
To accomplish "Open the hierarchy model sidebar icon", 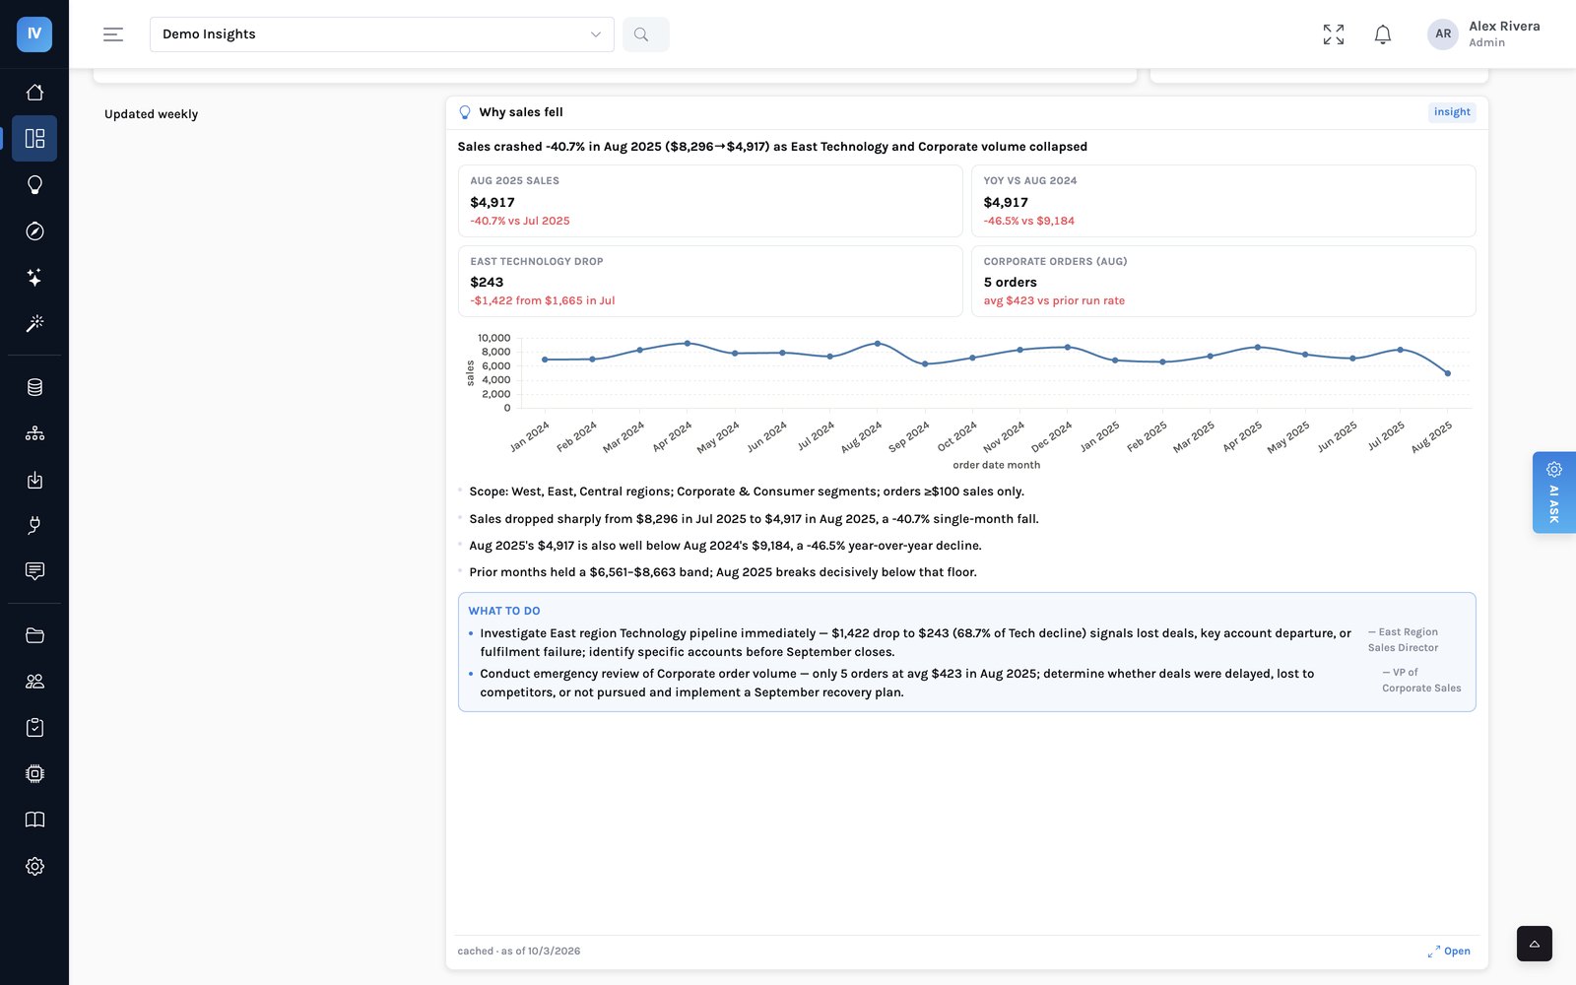I will click(x=34, y=433).
